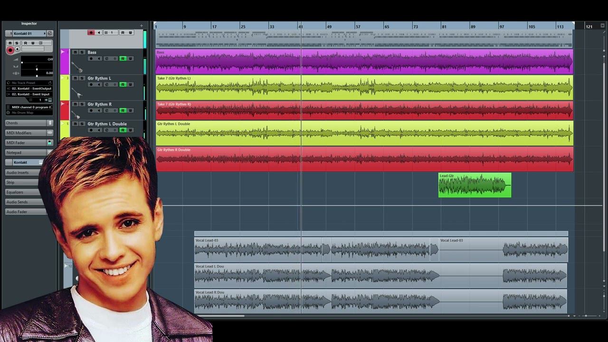608x342 pixels.
Task: Select the Gtr Rythm R Double audio event
Action: [364, 159]
